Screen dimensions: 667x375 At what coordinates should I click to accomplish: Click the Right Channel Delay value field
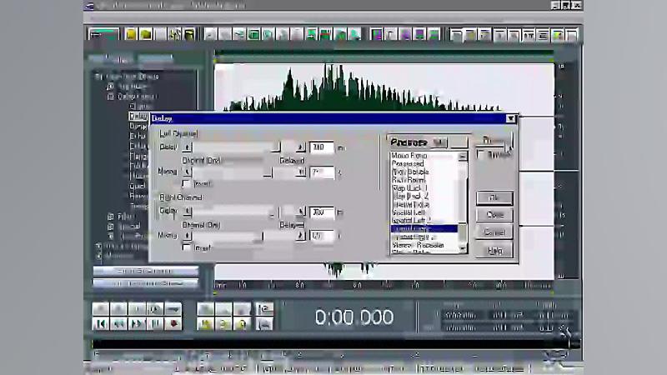tap(322, 212)
